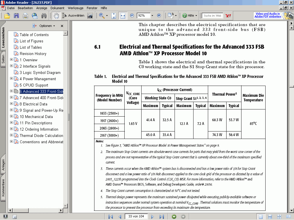
Task: Open the Dokument menu
Action: (57, 8)
